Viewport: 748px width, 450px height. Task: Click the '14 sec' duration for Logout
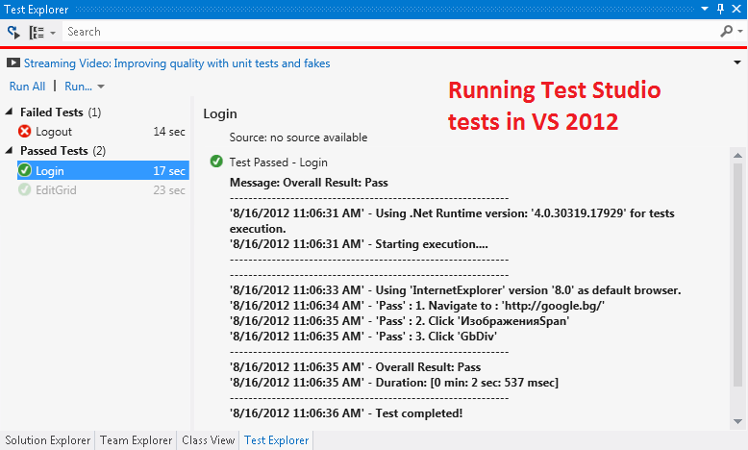(x=169, y=132)
